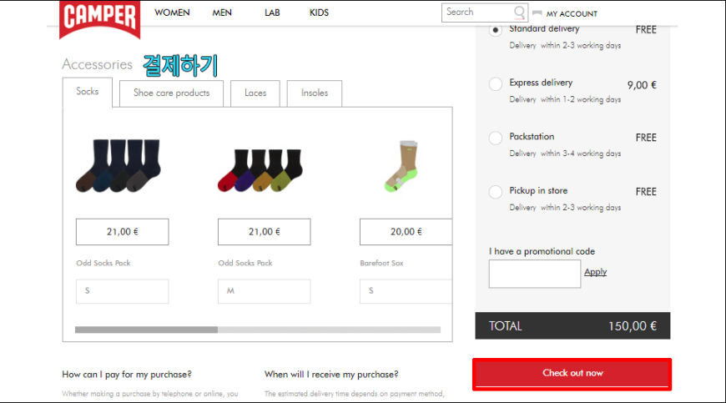
Task: View the multicolor Odd Socks Pack image
Action: (x=260, y=170)
